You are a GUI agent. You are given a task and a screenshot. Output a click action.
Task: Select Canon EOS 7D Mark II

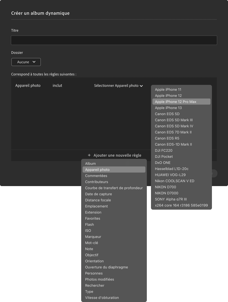pyautogui.click(x=181, y=132)
